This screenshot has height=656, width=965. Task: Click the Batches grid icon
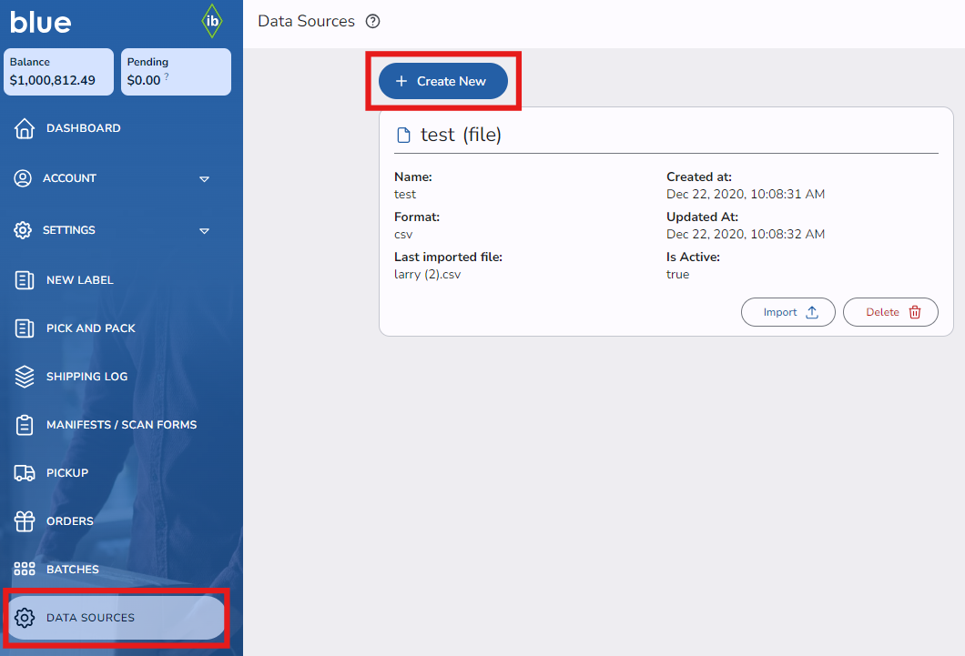coord(25,570)
